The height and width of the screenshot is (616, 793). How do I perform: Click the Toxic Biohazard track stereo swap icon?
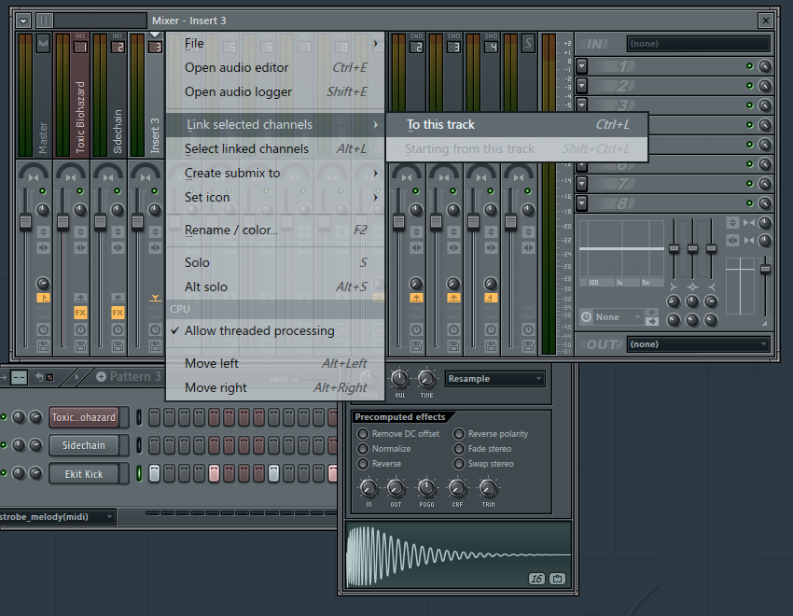(80, 248)
